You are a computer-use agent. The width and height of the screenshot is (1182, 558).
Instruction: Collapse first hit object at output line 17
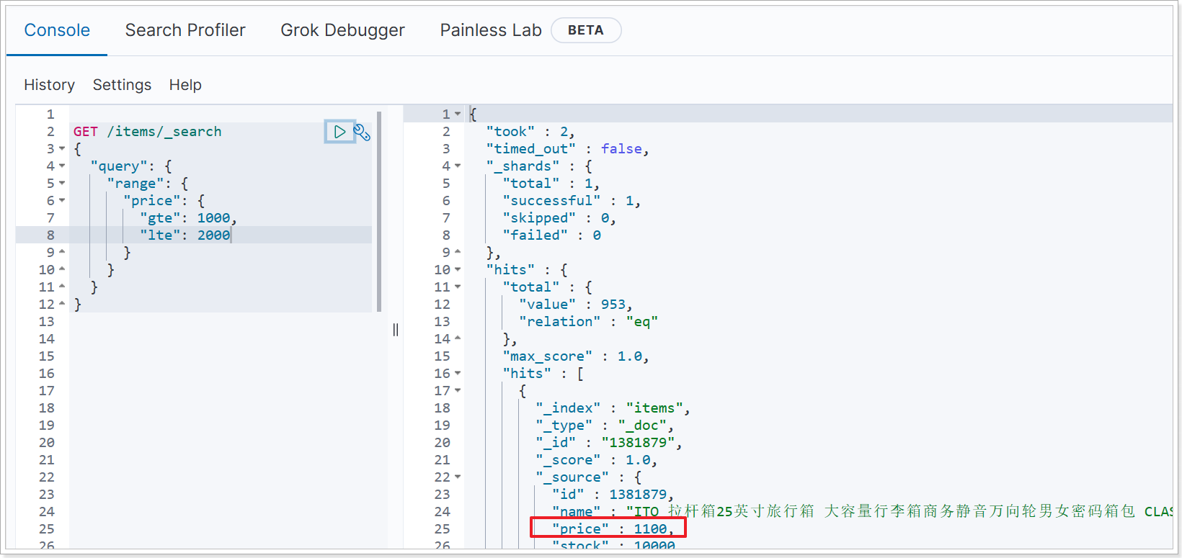458,391
